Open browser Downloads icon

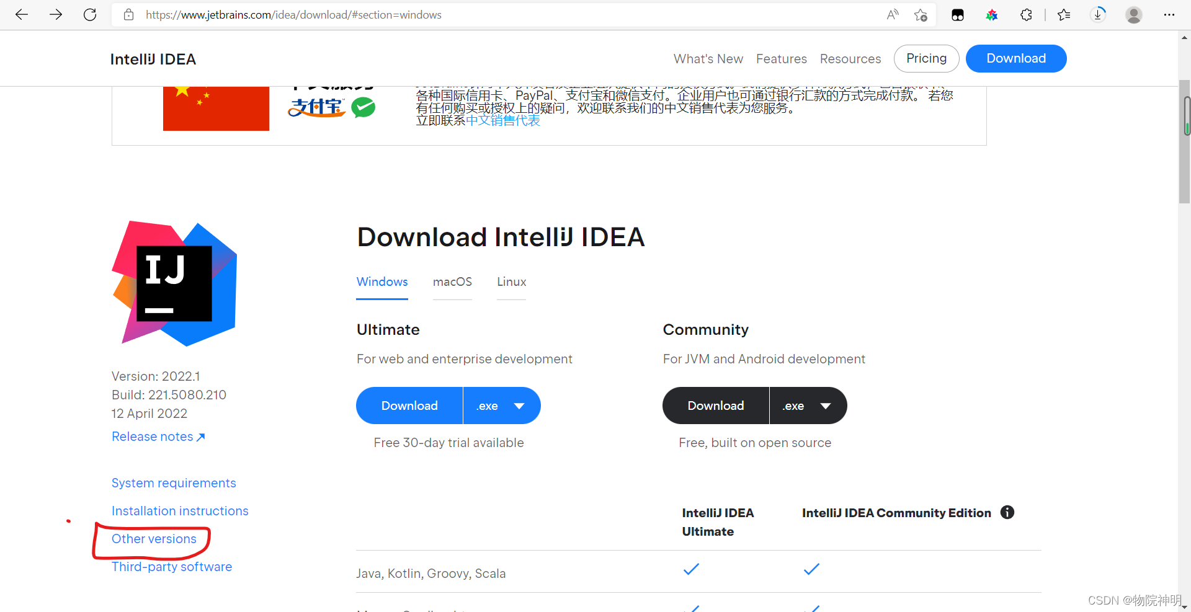click(x=1098, y=14)
